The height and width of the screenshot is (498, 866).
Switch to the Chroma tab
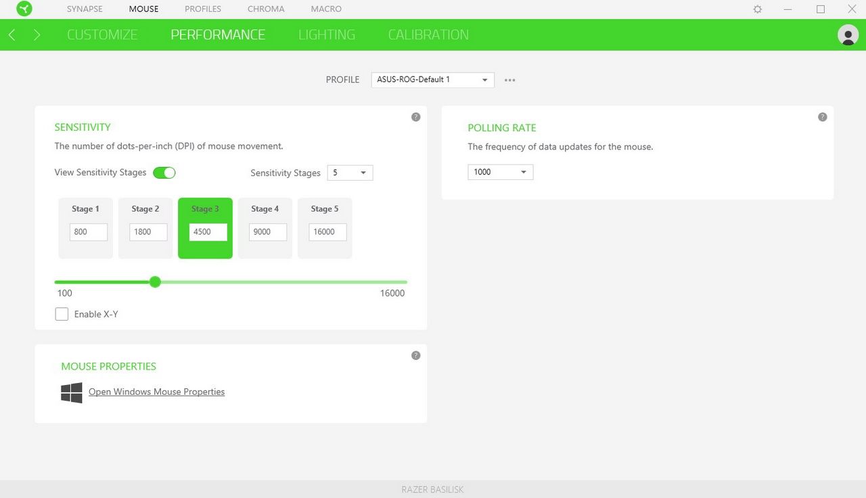coord(266,9)
